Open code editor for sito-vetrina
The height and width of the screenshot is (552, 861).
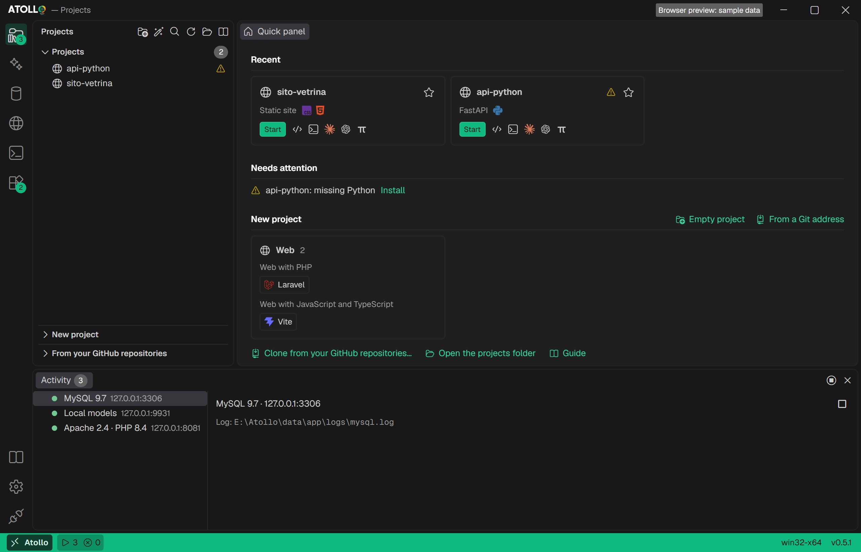click(x=297, y=129)
